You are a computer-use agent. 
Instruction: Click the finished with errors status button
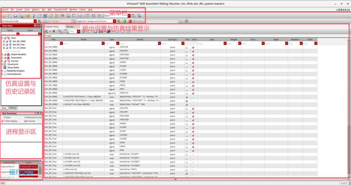click(28, 167)
